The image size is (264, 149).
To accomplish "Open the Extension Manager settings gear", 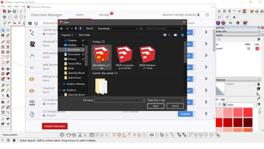I will [x=207, y=15].
